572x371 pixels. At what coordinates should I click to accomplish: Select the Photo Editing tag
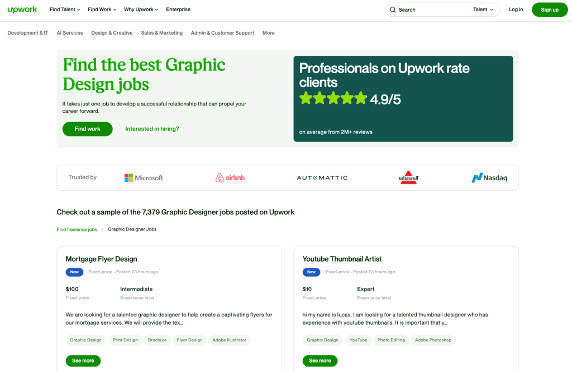coord(391,340)
